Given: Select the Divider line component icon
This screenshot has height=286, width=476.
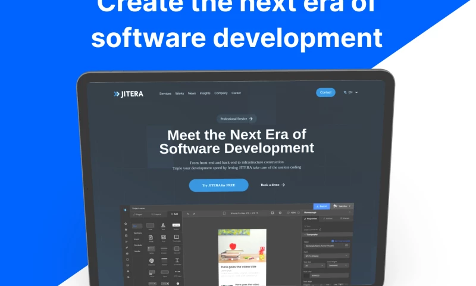Looking at the screenshot, I should pos(164,250).
